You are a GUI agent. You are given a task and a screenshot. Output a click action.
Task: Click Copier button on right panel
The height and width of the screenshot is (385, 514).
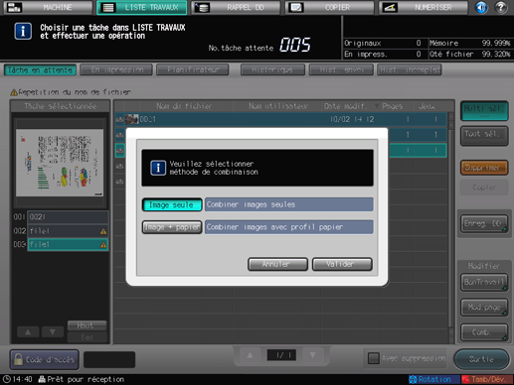[x=484, y=188]
